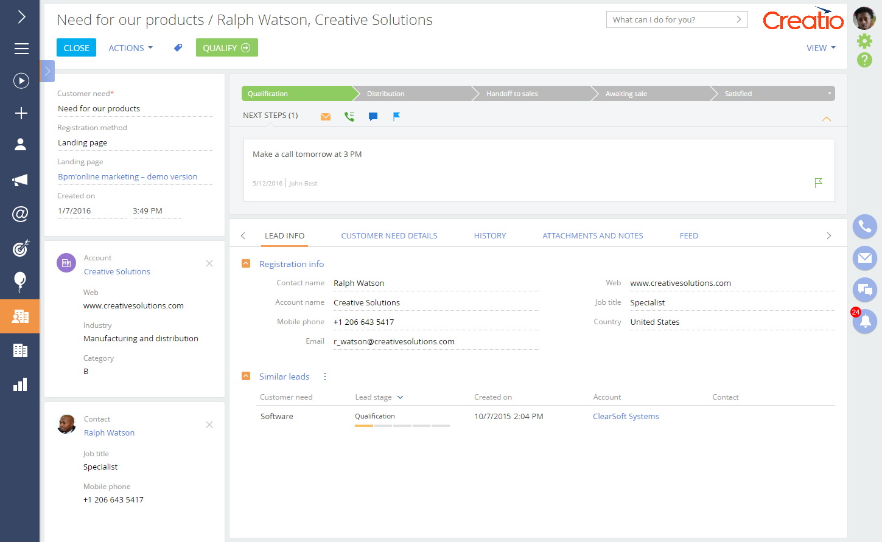Collapse the Registration info section
The width and height of the screenshot is (882, 542).
(x=246, y=264)
